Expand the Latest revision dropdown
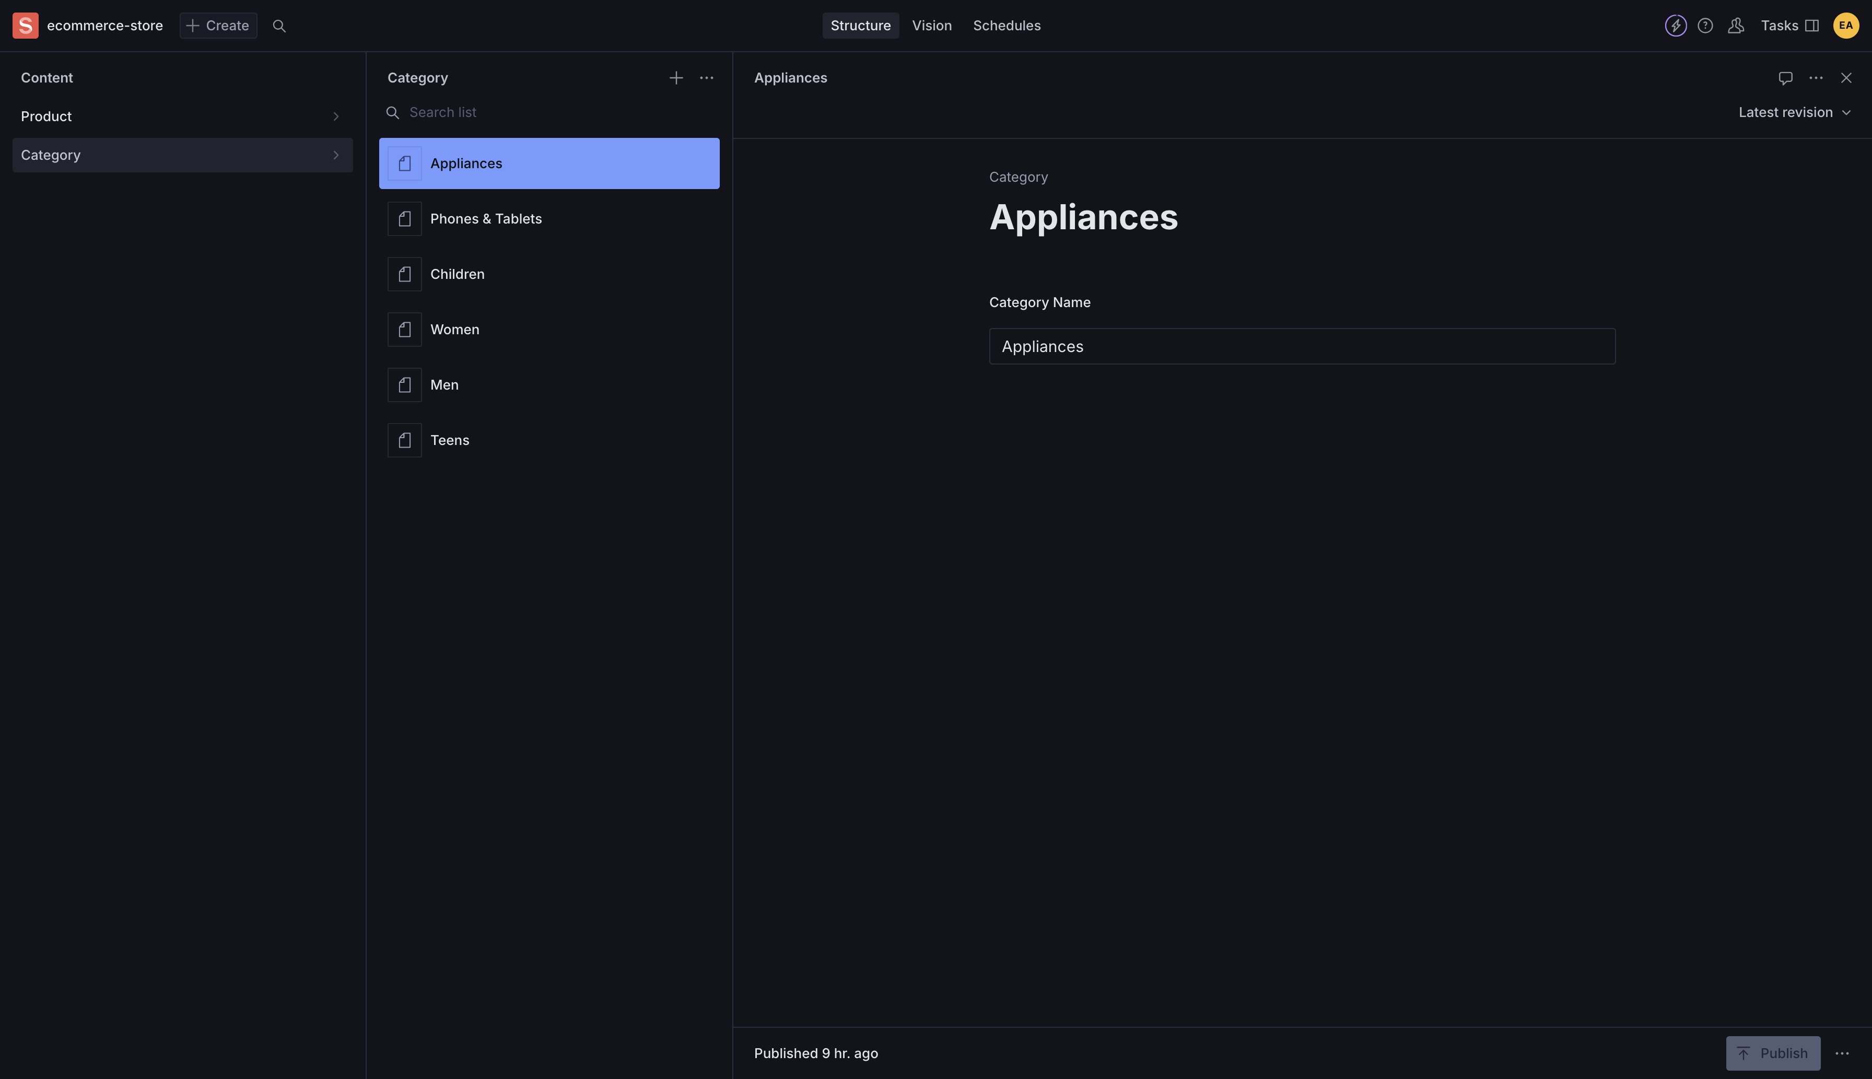The image size is (1872, 1079). [1794, 113]
